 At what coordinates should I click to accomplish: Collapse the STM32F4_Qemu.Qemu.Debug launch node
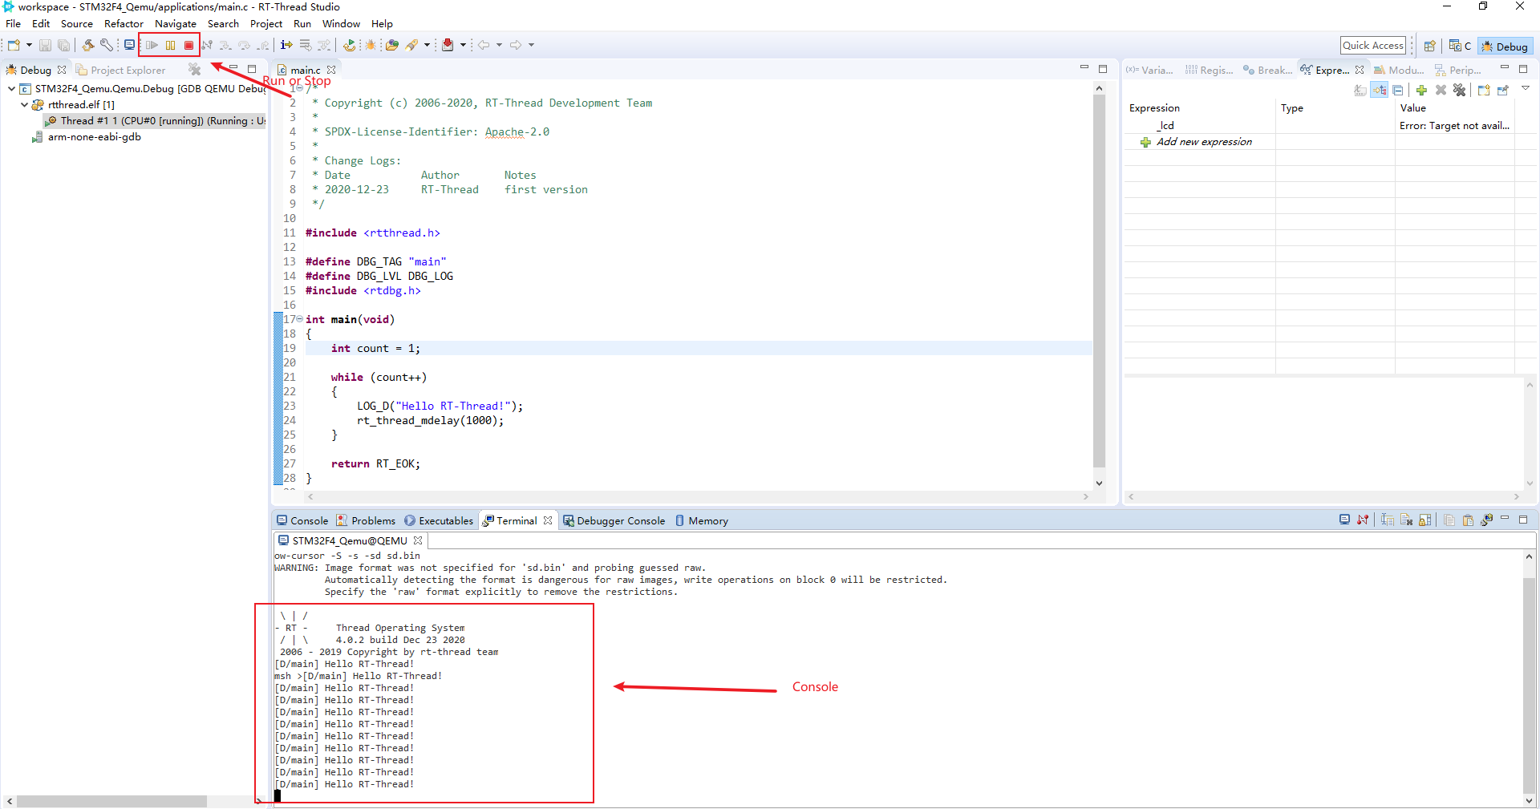coord(11,89)
